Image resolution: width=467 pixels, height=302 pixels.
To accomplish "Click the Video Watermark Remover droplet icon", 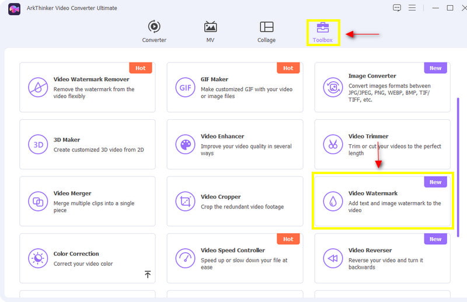I will 38,88.
